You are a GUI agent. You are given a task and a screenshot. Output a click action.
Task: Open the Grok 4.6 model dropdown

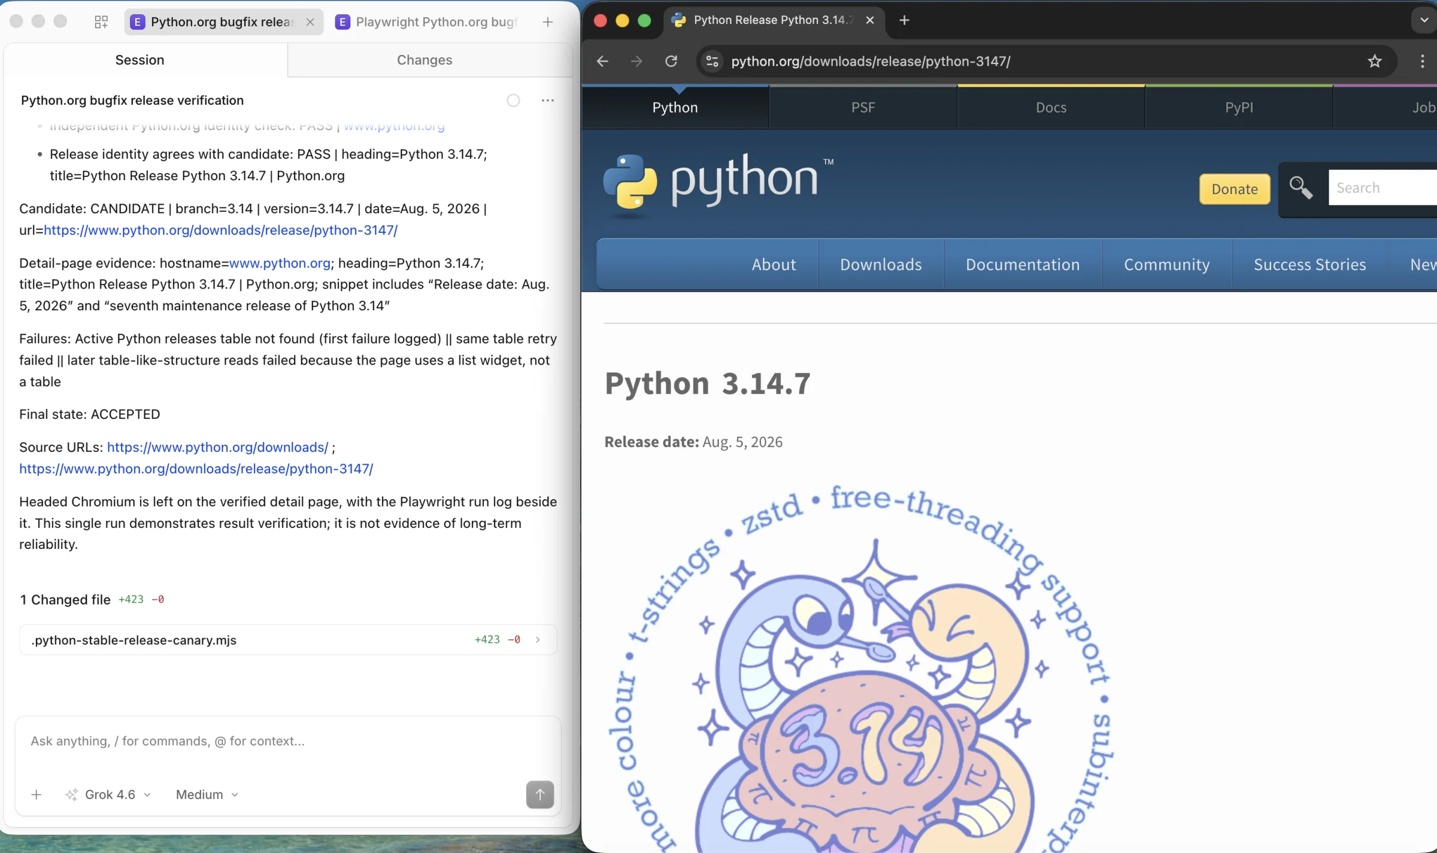[x=109, y=794]
